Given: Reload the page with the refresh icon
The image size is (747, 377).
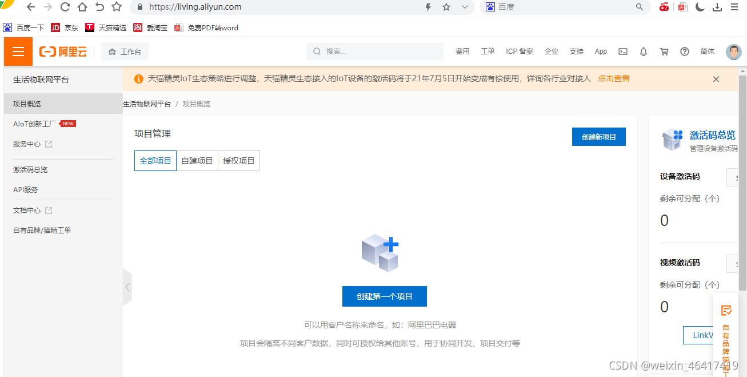Looking at the screenshot, I should click(x=65, y=7).
